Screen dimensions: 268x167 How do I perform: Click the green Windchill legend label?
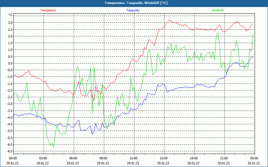(217, 10)
